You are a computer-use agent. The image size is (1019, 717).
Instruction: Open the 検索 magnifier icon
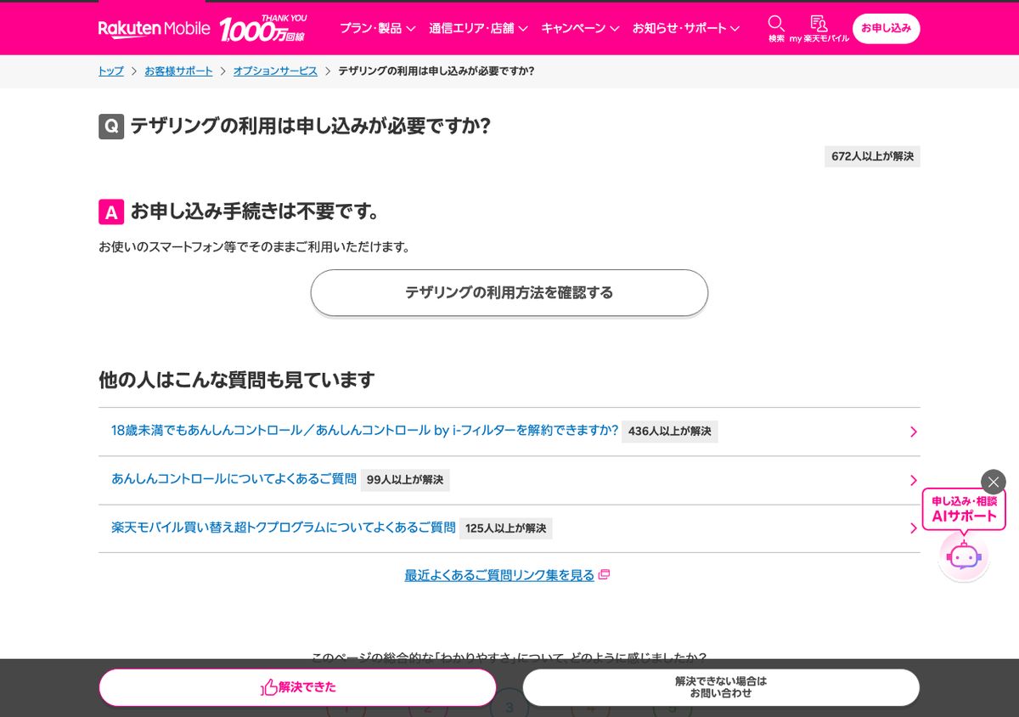(x=776, y=28)
